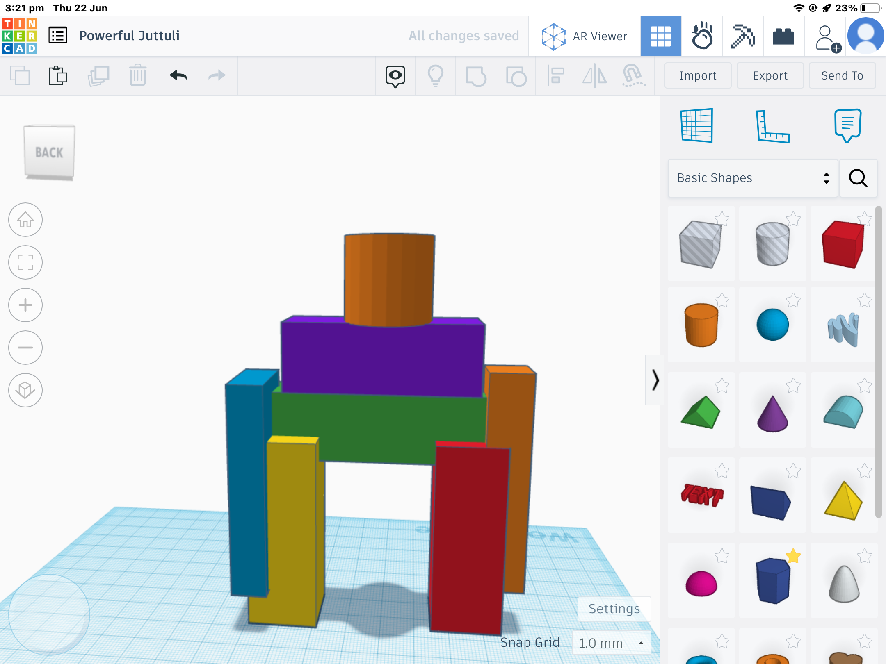Click the Import button
The width and height of the screenshot is (886, 664).
697,75
